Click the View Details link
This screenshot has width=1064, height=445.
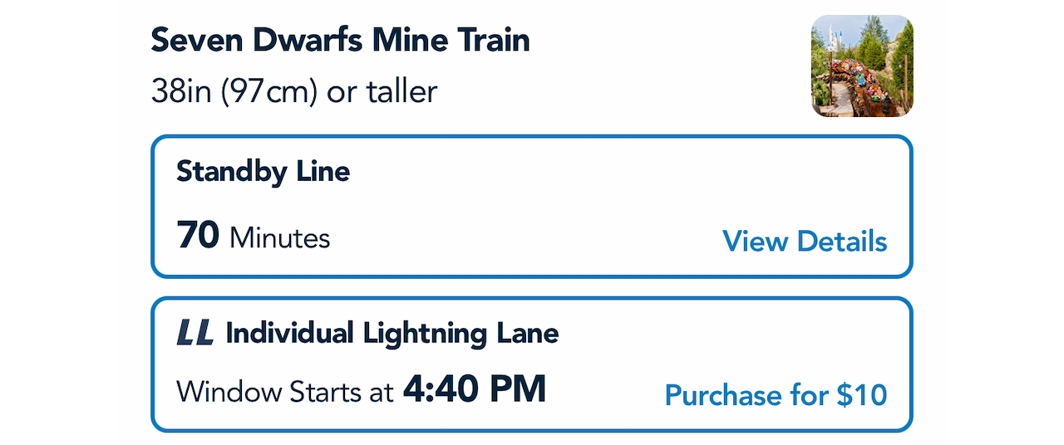coord(804,241)
